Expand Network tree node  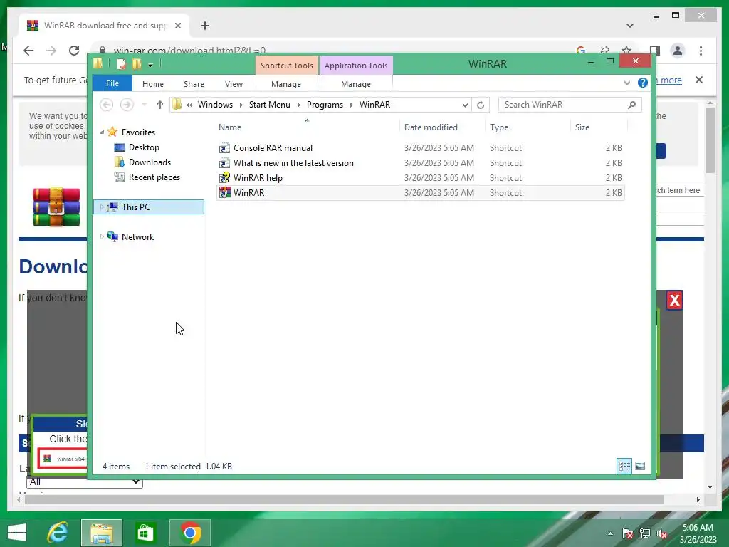coord(102,236)
